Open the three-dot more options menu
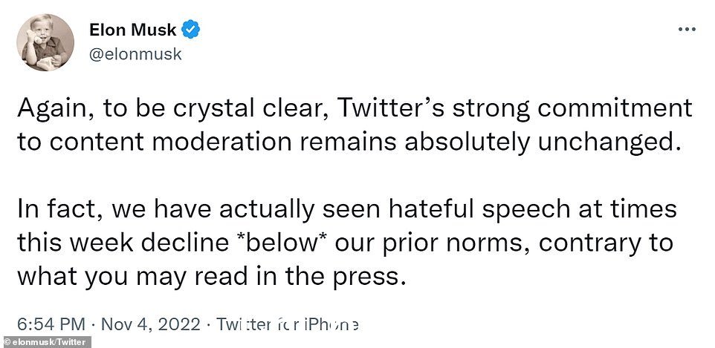This screenshot has height=348, width=715. pos(687,29)
